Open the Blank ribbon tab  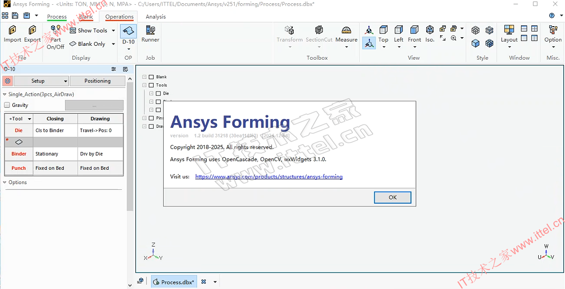click(x=86, y=17)
